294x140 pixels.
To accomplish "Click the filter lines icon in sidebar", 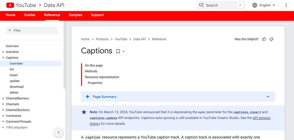I will coord(10,30).
